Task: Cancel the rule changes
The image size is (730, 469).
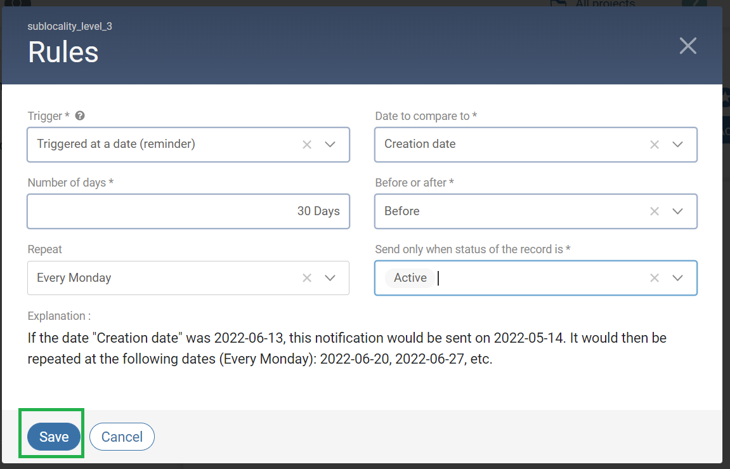Action: 122,437
